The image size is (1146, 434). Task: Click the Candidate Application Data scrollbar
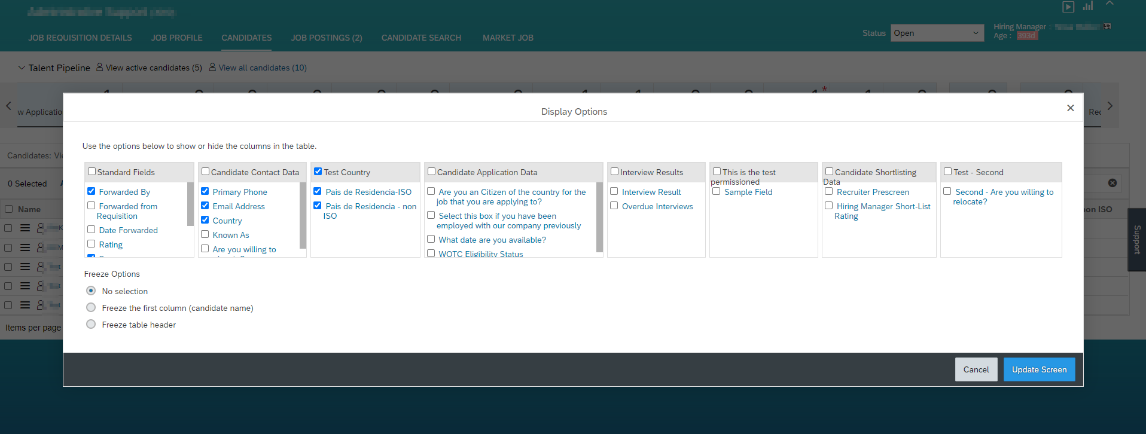599,218
